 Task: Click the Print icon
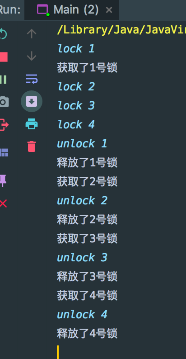32,124
